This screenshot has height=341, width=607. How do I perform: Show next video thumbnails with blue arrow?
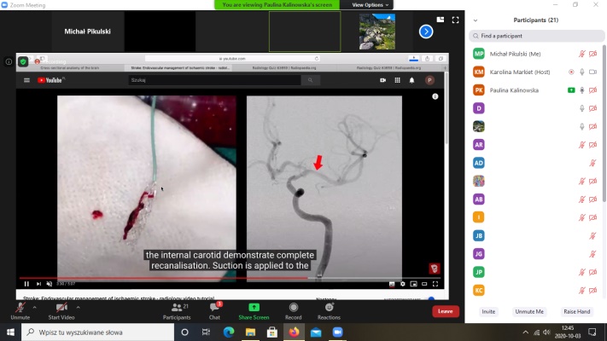click(x=426, y=32)
